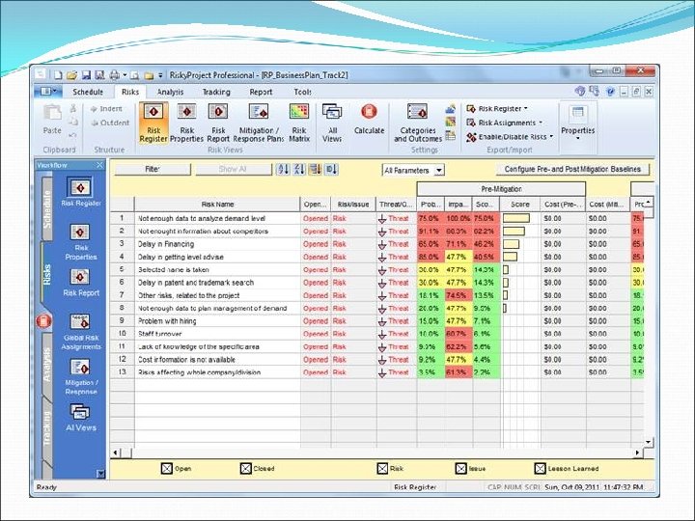
Task: Switch to the Tracking ribbon tab
Action: [x=216, y=92]
